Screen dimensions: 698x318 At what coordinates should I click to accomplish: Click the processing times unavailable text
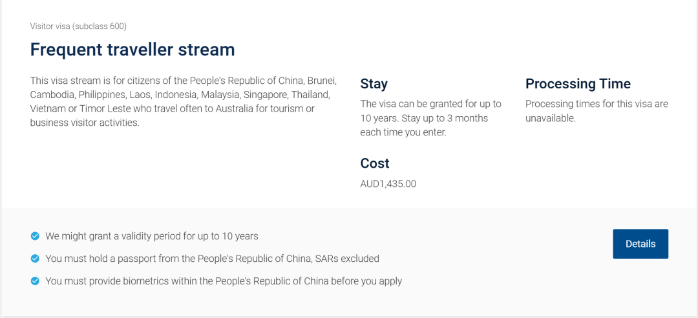(x=597, y=111)
